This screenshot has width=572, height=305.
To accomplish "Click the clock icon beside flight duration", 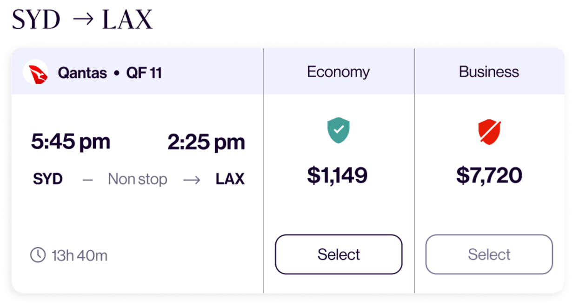I will pyautogui.click(x=38, y=255).
